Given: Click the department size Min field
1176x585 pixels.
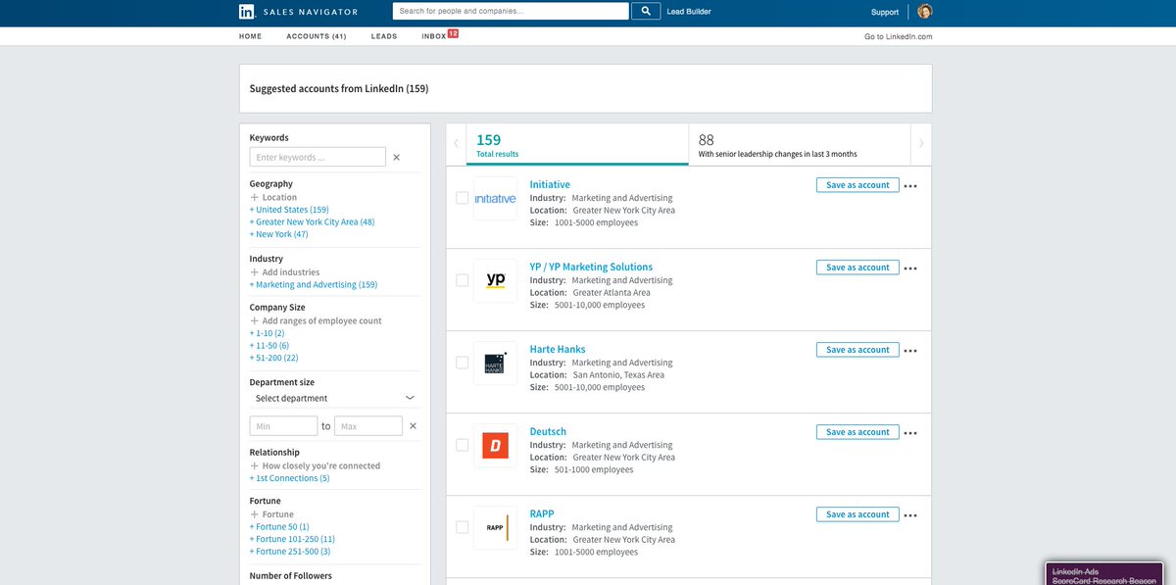Looking at the screenshot, I should [283, 426].
